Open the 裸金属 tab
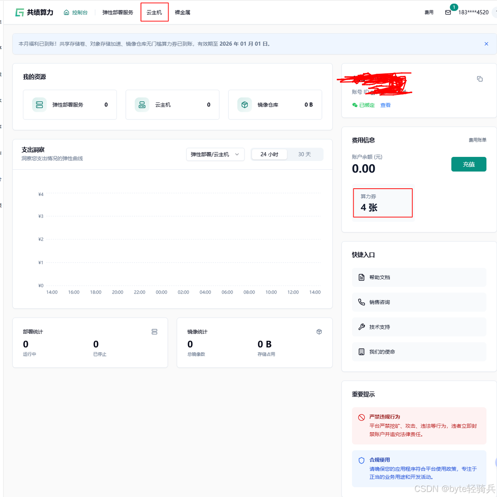 182,12
